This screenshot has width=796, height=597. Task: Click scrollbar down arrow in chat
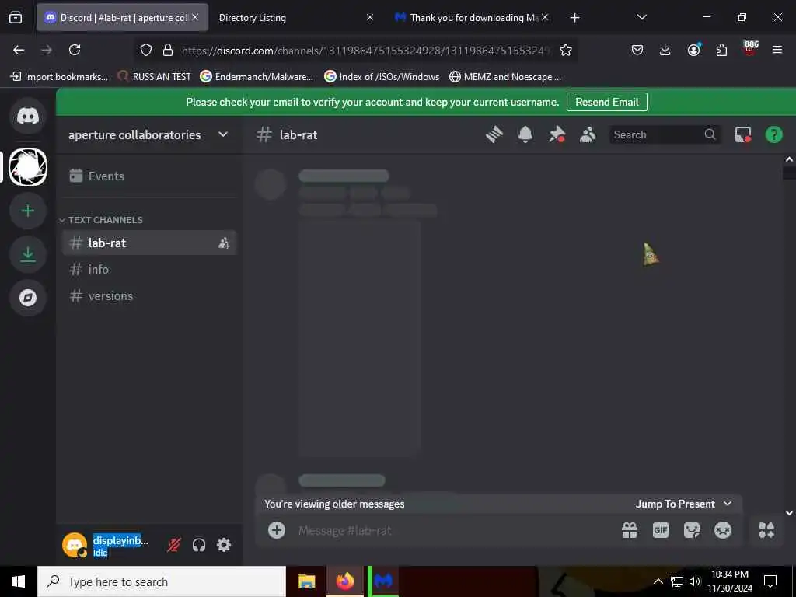[789, 513]
